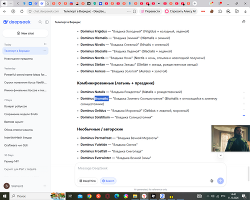Screen dimensions: 250x200
Task: Open Opera browser from the taskbar
Action: pyautogui.click(x=107, y=196)
